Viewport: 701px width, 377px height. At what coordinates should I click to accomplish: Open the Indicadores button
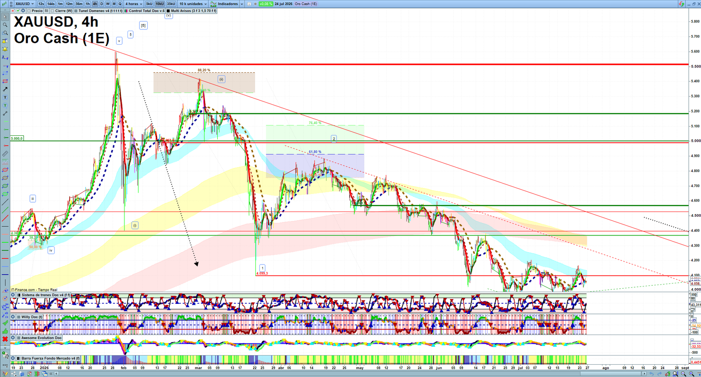coord(224,4)
